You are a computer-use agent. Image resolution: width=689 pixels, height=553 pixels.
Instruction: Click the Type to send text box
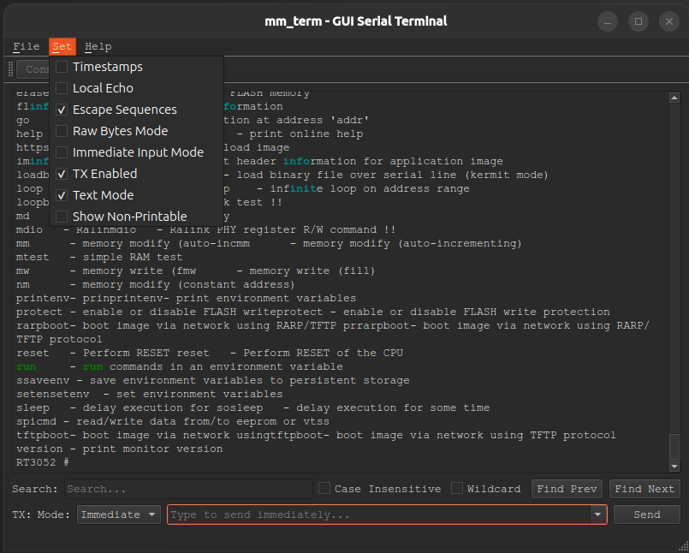click(x=368, y=514)
